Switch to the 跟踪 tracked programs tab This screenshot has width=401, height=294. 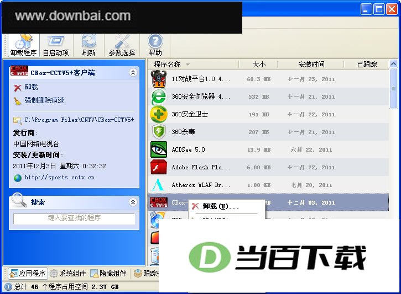click(146, 274)
